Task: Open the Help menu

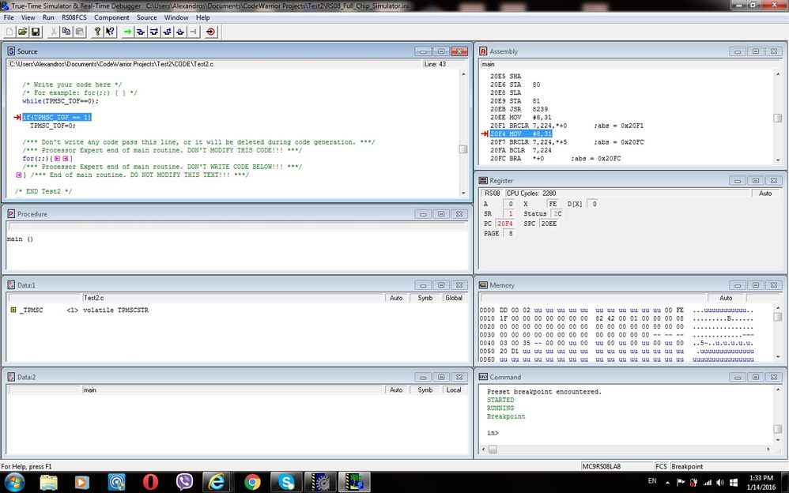Action: point(203,17)
